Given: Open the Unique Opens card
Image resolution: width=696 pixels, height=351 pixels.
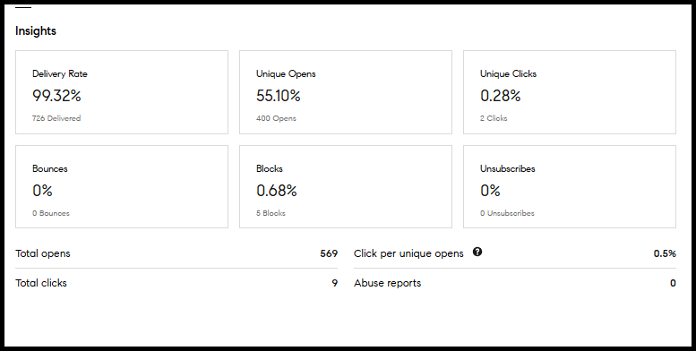Looking at the screenshot, I should pos(346,92).
